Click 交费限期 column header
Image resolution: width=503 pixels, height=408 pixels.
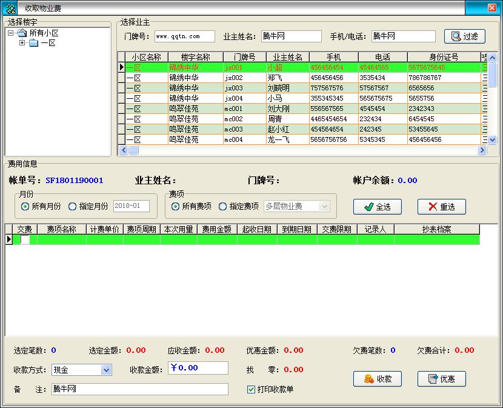click(x=337, y=229)
